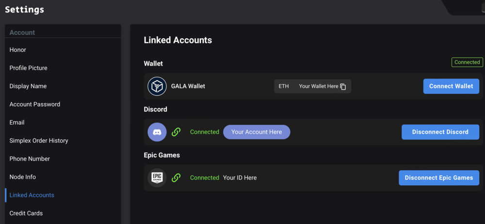
Task: Click the Epic Games logo icon
Action: click(x=157, y=178)
